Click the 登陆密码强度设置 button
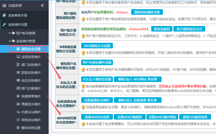The height and width of the screenshot is (134, 216). pyautogui.click(x=147, y=12)
